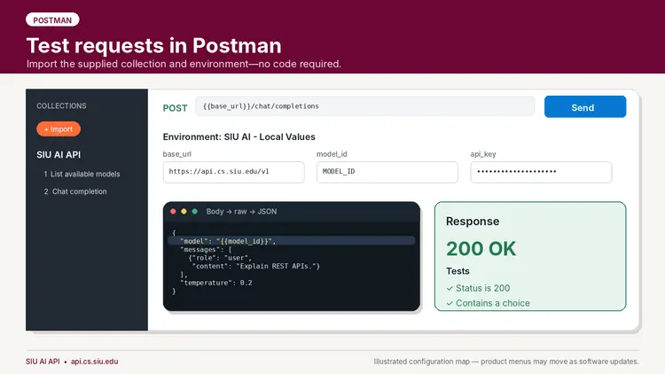
Task: Click the green dot on code window
Action: pos(195,211)
